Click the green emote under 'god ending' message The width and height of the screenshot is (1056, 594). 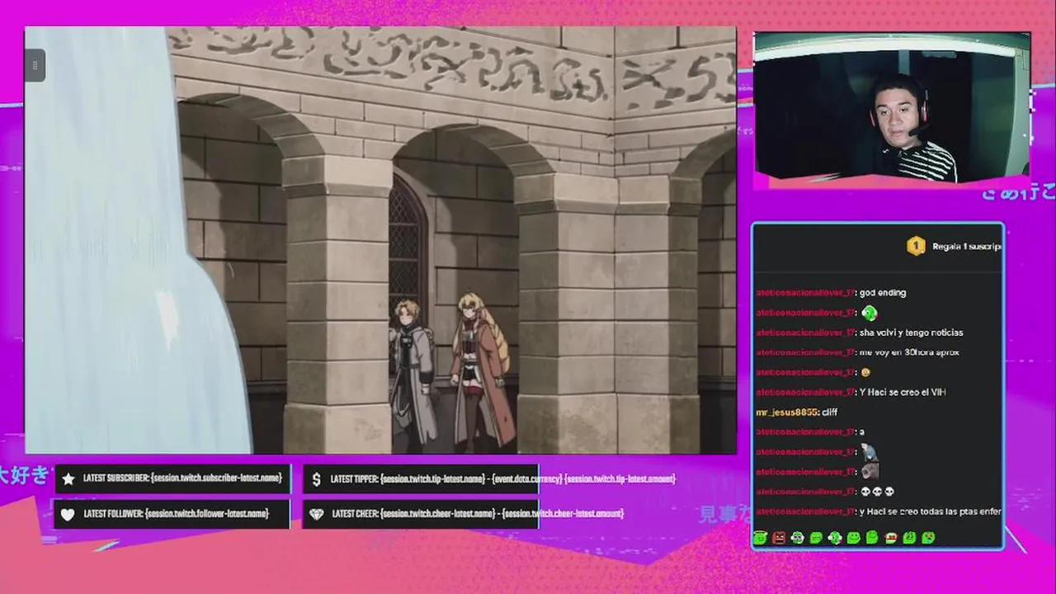(x=869, y=313)
